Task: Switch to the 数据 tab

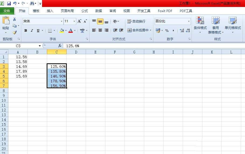Action: 99,11
